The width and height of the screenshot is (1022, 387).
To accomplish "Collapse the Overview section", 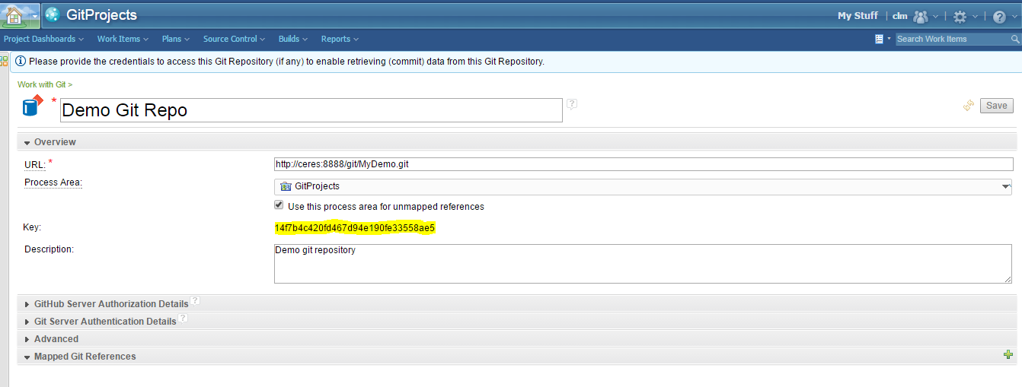I will point(55,141).
